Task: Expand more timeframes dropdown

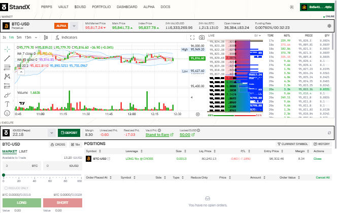Action: 36,38
